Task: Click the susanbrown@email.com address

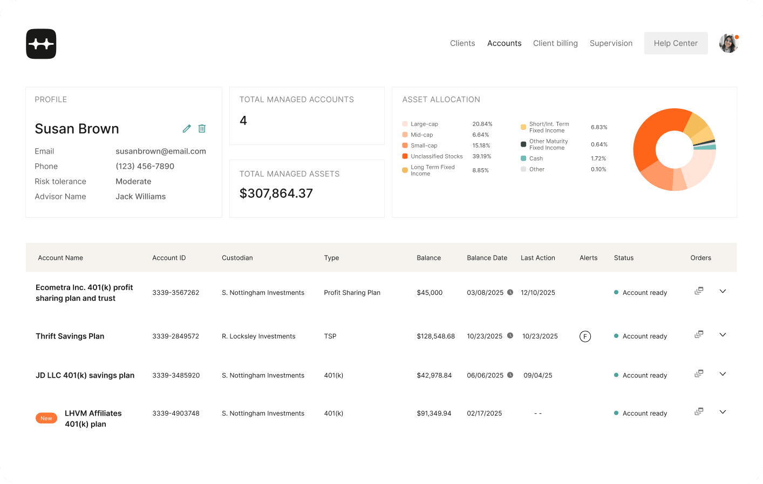Action: 161,151
